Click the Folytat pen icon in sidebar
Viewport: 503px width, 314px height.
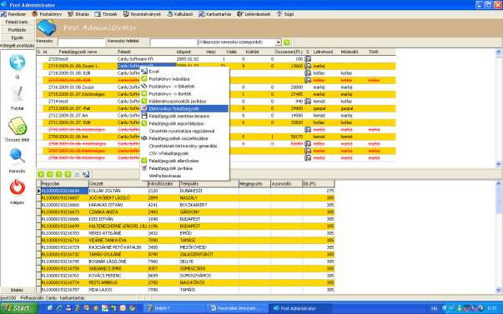18,94
